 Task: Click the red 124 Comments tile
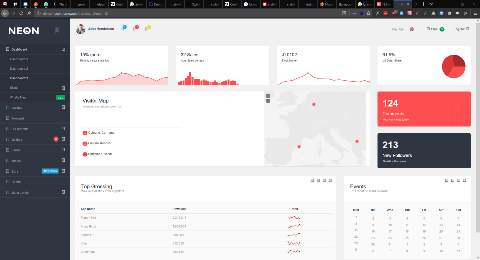coord(424,109)
